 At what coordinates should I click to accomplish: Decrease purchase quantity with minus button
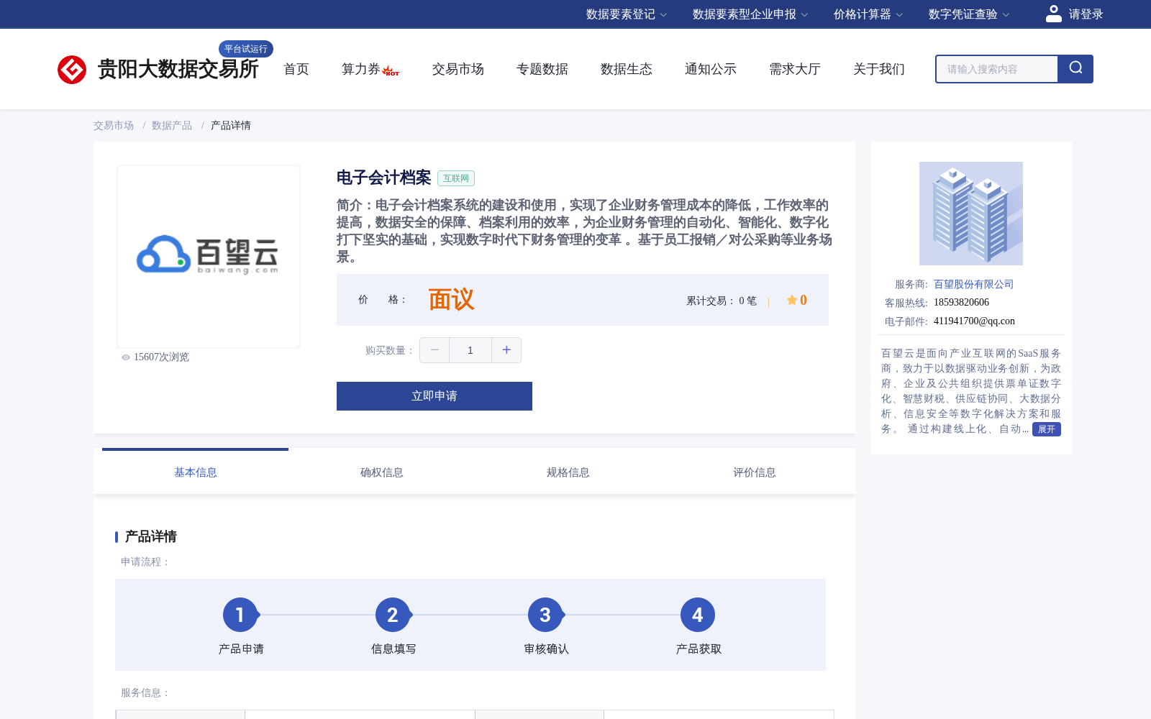pyautogui.click(x=435, y=350)
